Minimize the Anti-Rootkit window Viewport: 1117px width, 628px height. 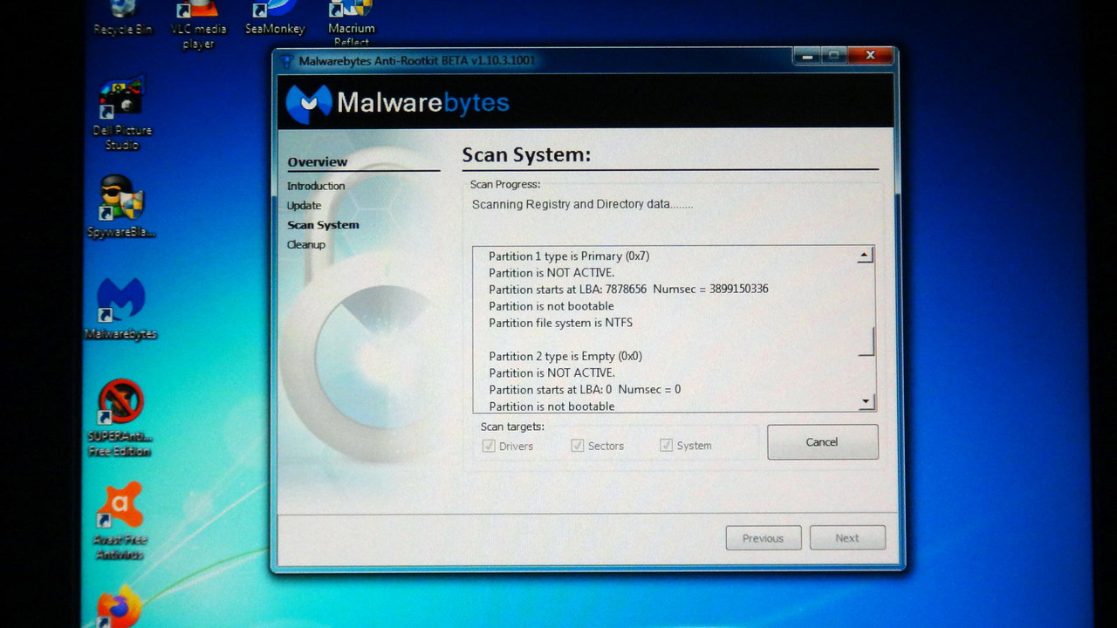click(x=806, y=57)
